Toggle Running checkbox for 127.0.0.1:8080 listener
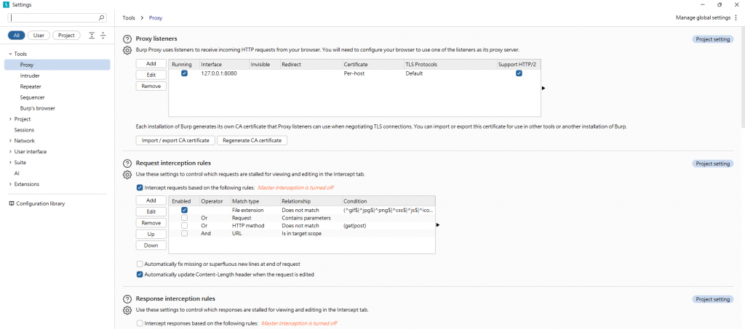745x329 pixels. click(184, 73)
